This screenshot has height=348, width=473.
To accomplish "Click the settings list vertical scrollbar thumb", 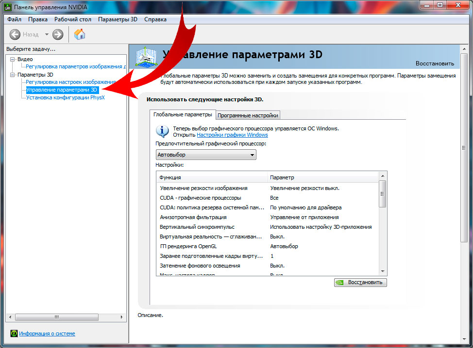I will (x=383, y=193).
